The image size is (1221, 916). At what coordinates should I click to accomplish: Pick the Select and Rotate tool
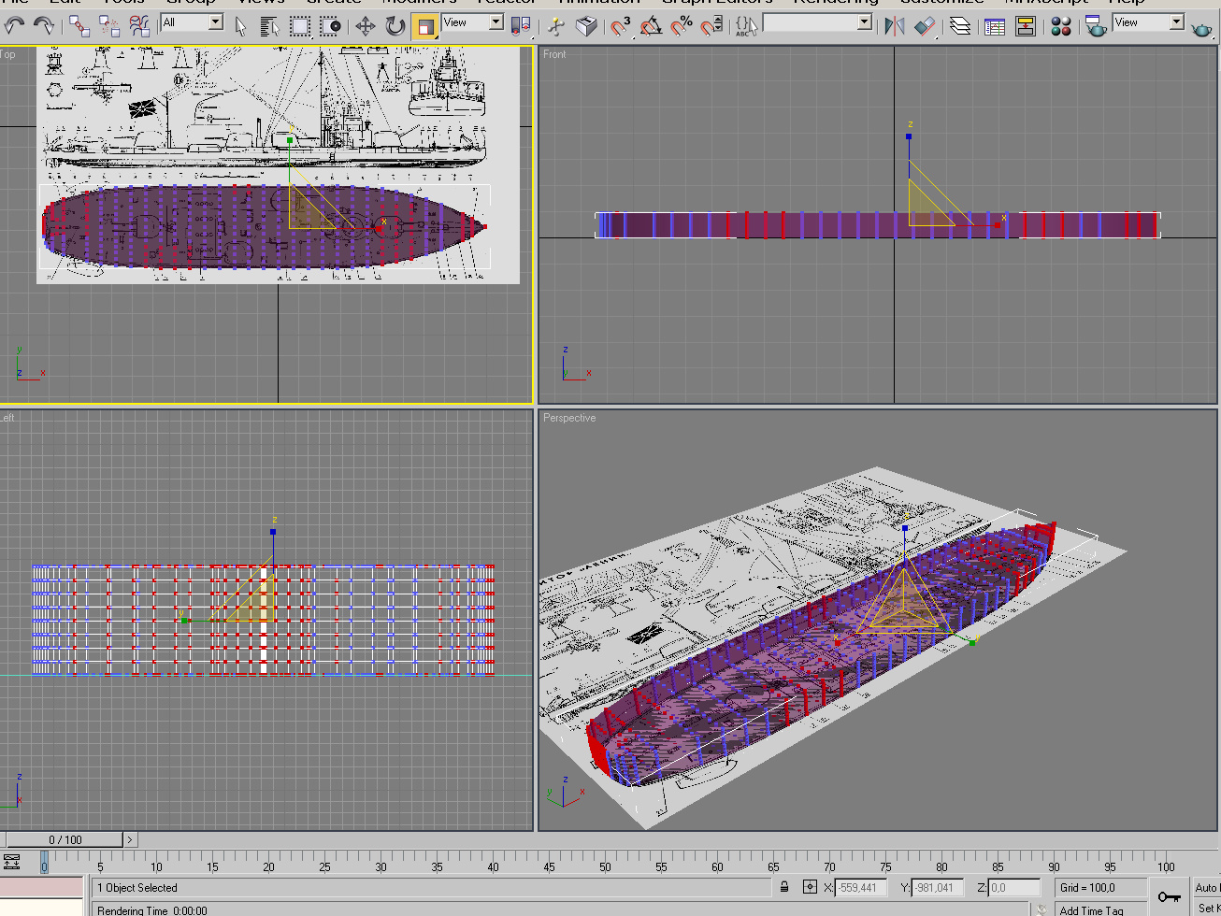(395, 26)
